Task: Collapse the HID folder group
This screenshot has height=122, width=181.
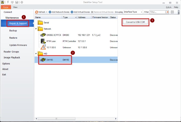Action: 36,53
